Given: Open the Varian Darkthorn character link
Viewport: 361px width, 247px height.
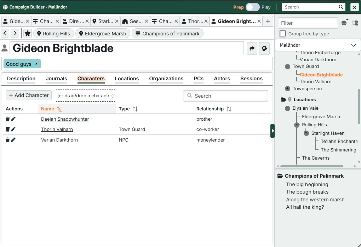Looking at the screenshot, I should [x=59, y=140].
